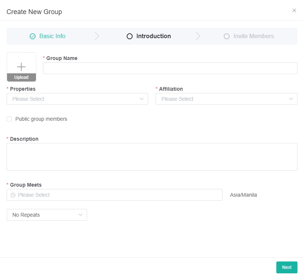The width and height of the screenshot is (303, 280).
Task: Click inside the Description text area
Action: click(152, 157)
